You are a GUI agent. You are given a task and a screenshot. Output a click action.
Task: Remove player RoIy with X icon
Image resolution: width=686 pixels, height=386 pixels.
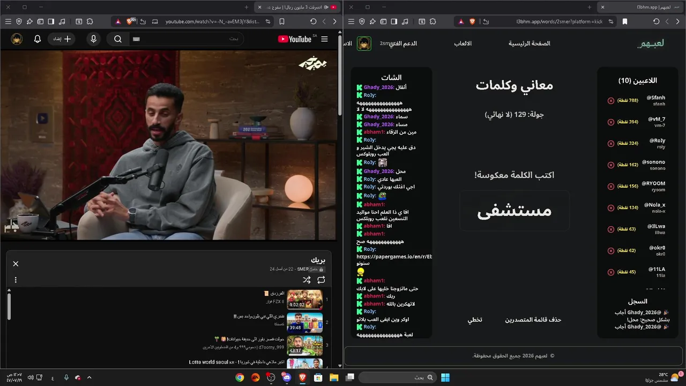pyautogui.click(x=610, y=143)
